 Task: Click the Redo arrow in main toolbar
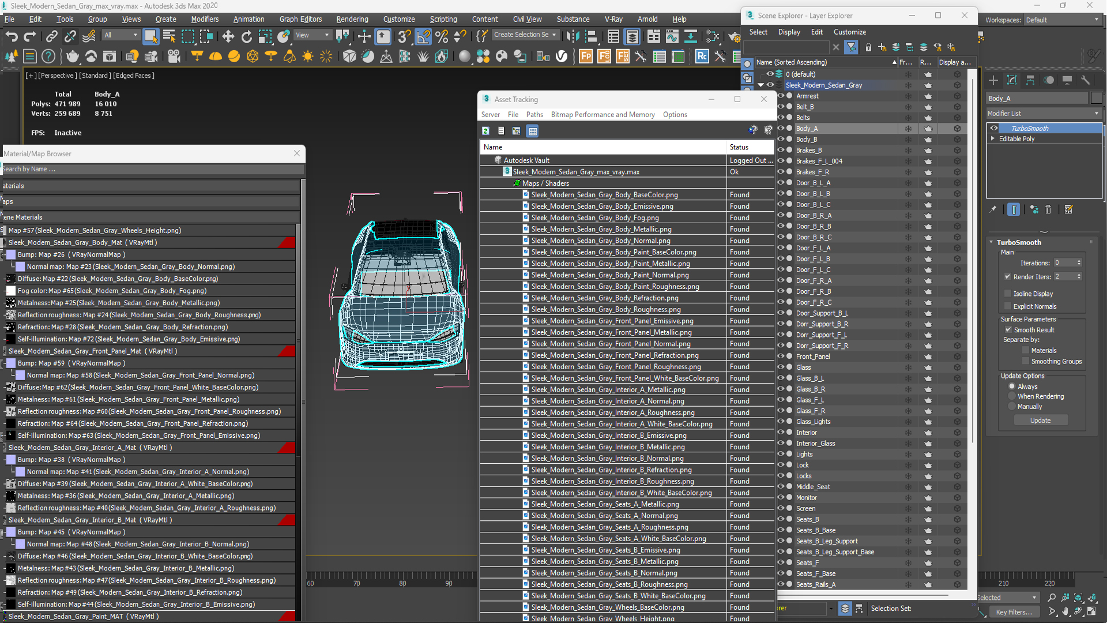(x=29, y=36)
